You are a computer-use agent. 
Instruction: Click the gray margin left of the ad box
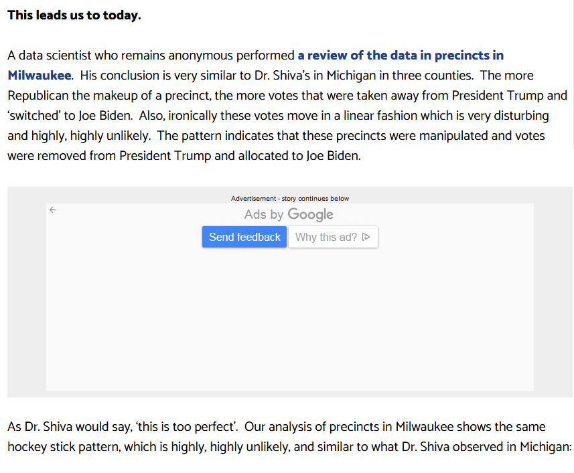pyautogui.click(x=27, y=292)
